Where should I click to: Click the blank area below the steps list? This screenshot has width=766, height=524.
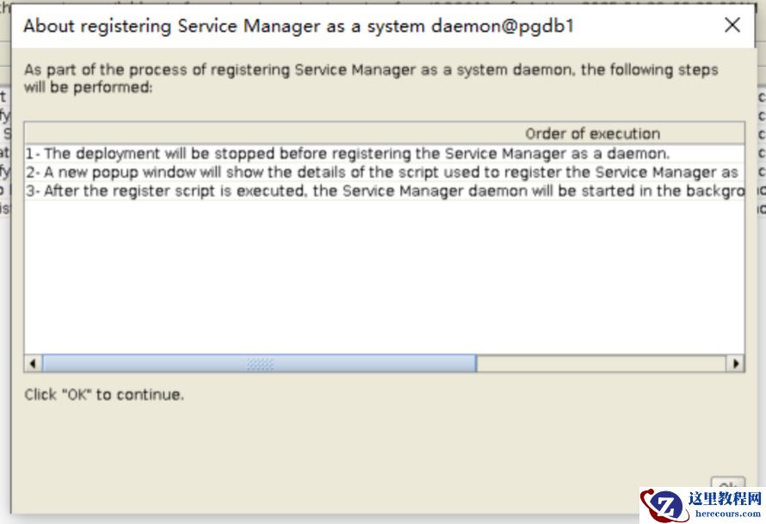tap(384, 275)
